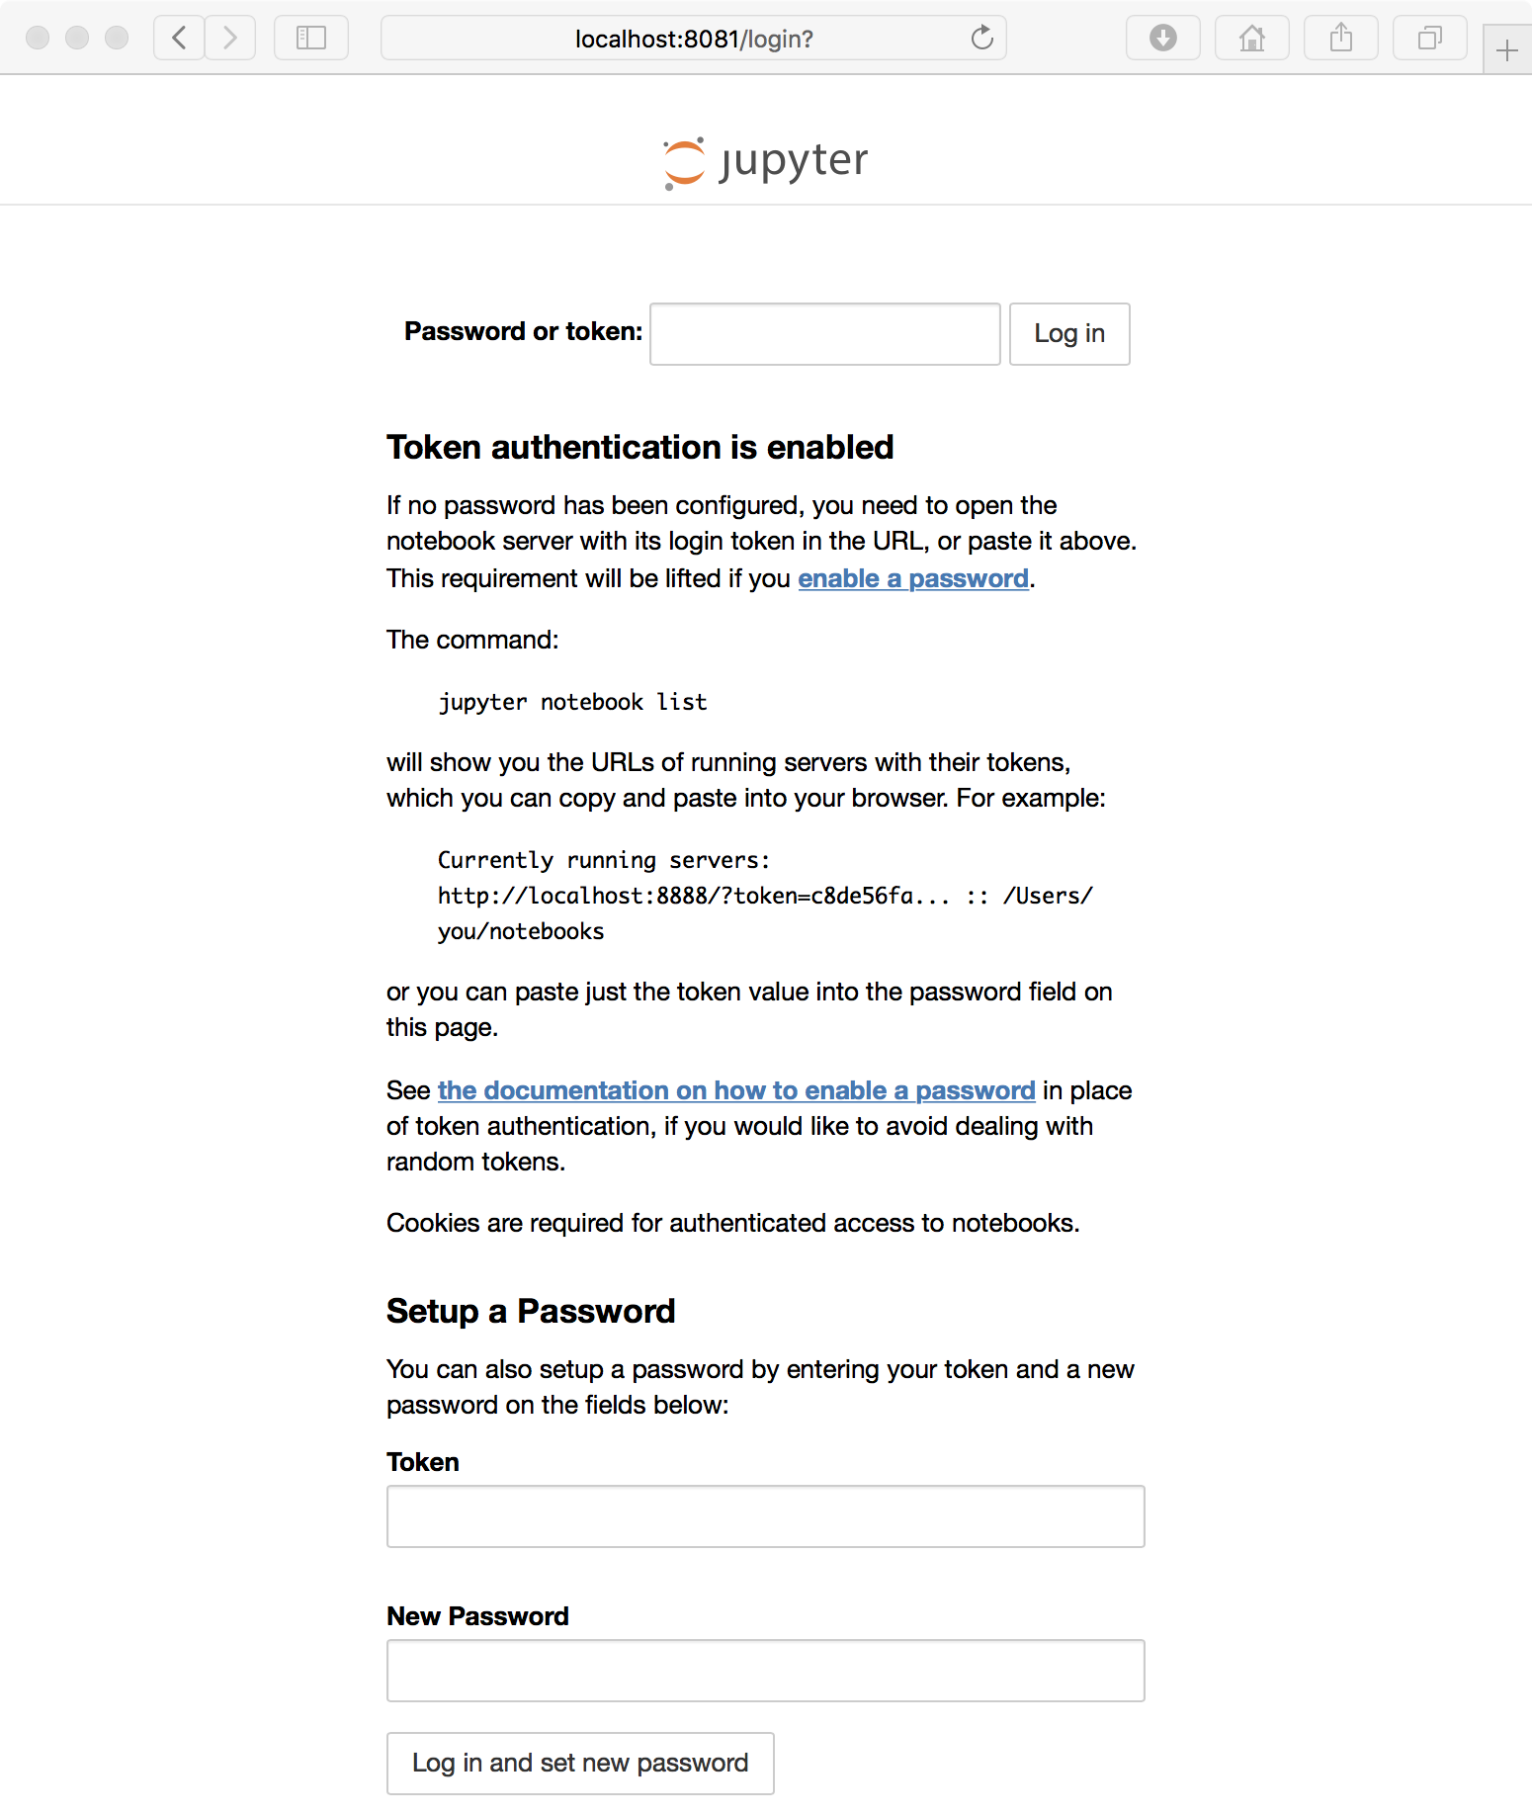The image size is (1532, 1815).
Task: Click inside the Token field
Action: (764, 1515)
